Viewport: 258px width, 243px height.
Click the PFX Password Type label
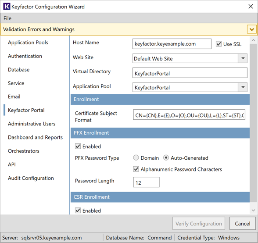(x=97, y=158)
